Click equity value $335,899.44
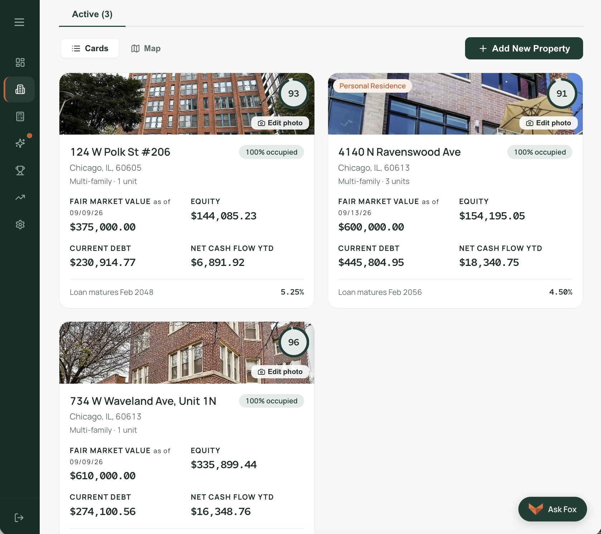This screenshot has height=534, width=601. (x=224, y=465)
